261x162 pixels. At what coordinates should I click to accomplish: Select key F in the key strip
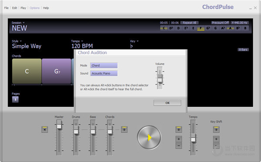point(201,28)
